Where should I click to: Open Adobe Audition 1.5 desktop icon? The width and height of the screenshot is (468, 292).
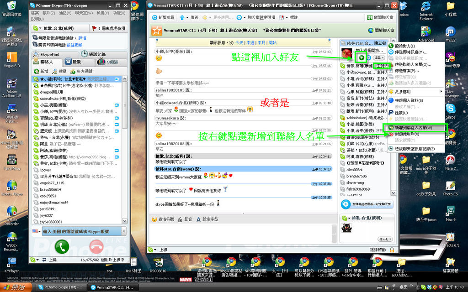coord(11,88)
